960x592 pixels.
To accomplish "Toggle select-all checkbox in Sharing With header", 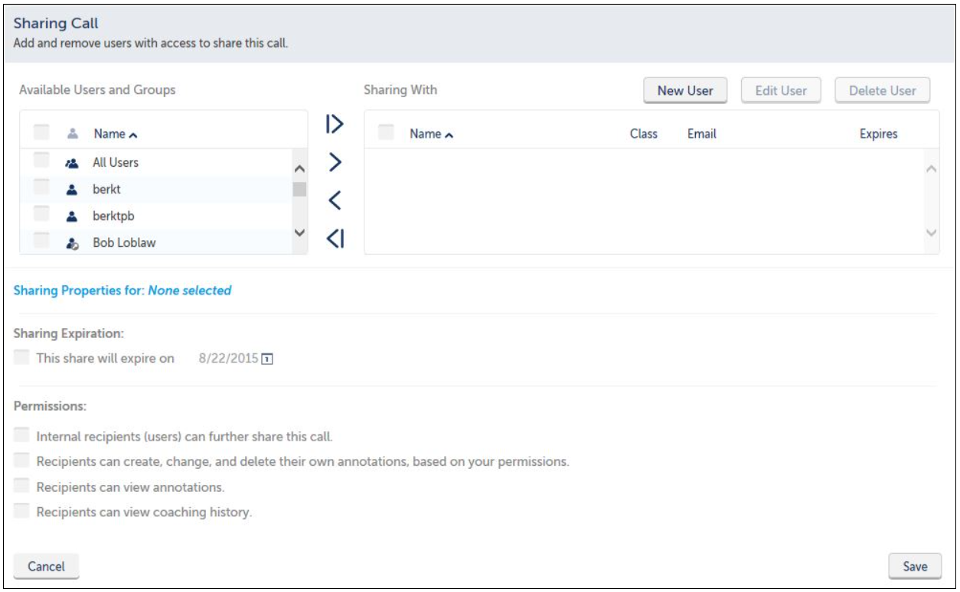I will pyautogui.click(x=386, y=132).
